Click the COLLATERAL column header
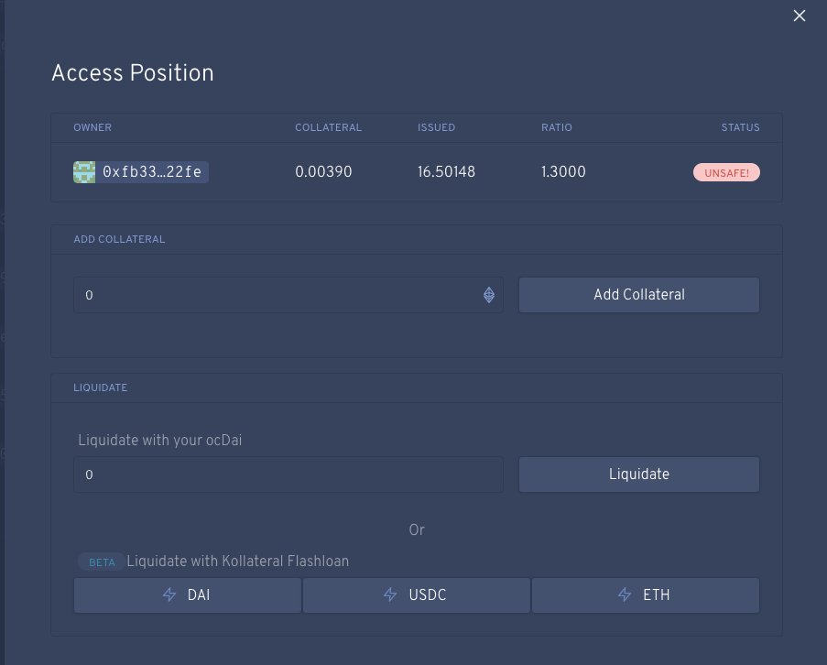 (x=328, y=127)
